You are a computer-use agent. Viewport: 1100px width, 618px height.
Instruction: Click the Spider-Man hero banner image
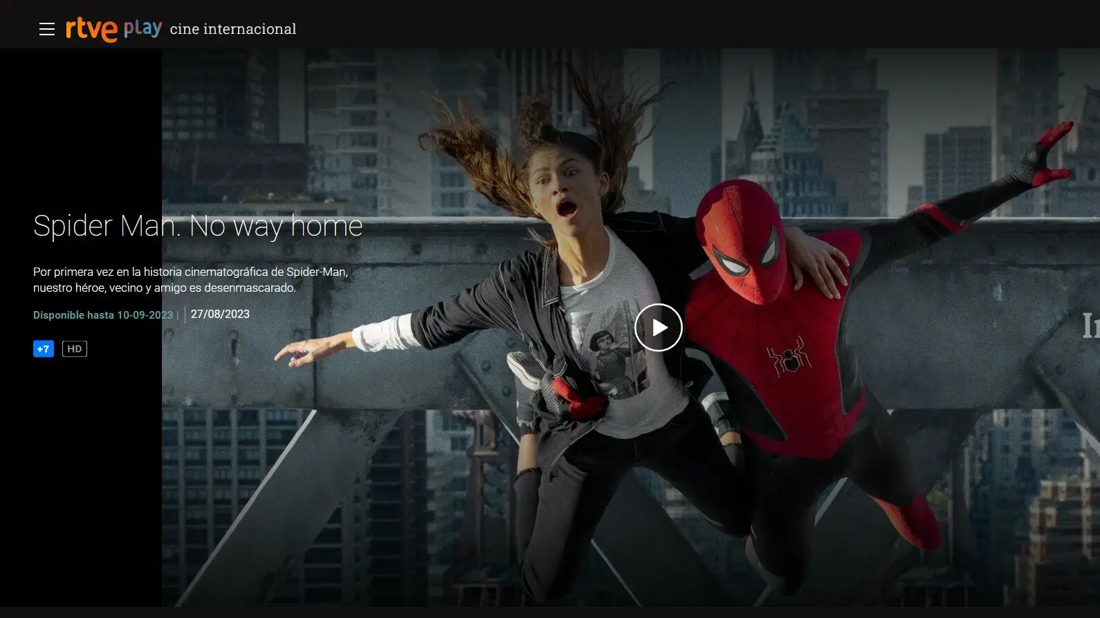[630, 328]
